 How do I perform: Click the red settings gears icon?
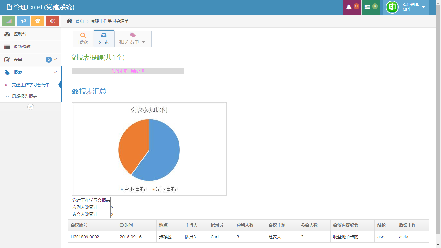pyautogui.click(x=52, y=21)
